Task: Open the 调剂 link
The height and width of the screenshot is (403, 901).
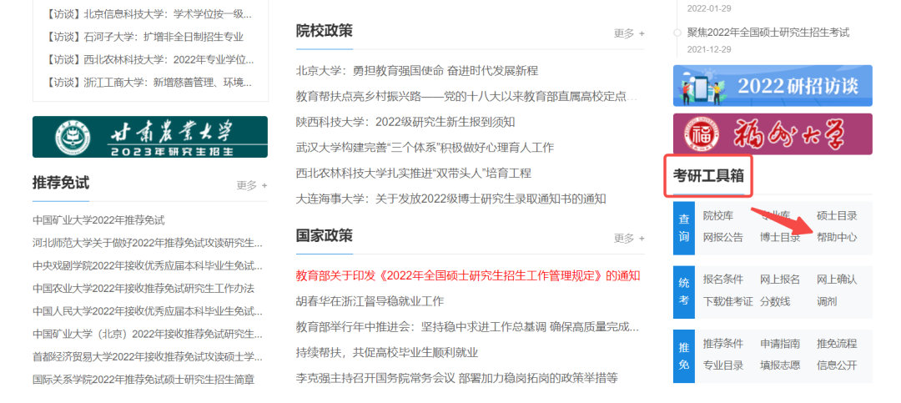Action: tap(826, 301)
